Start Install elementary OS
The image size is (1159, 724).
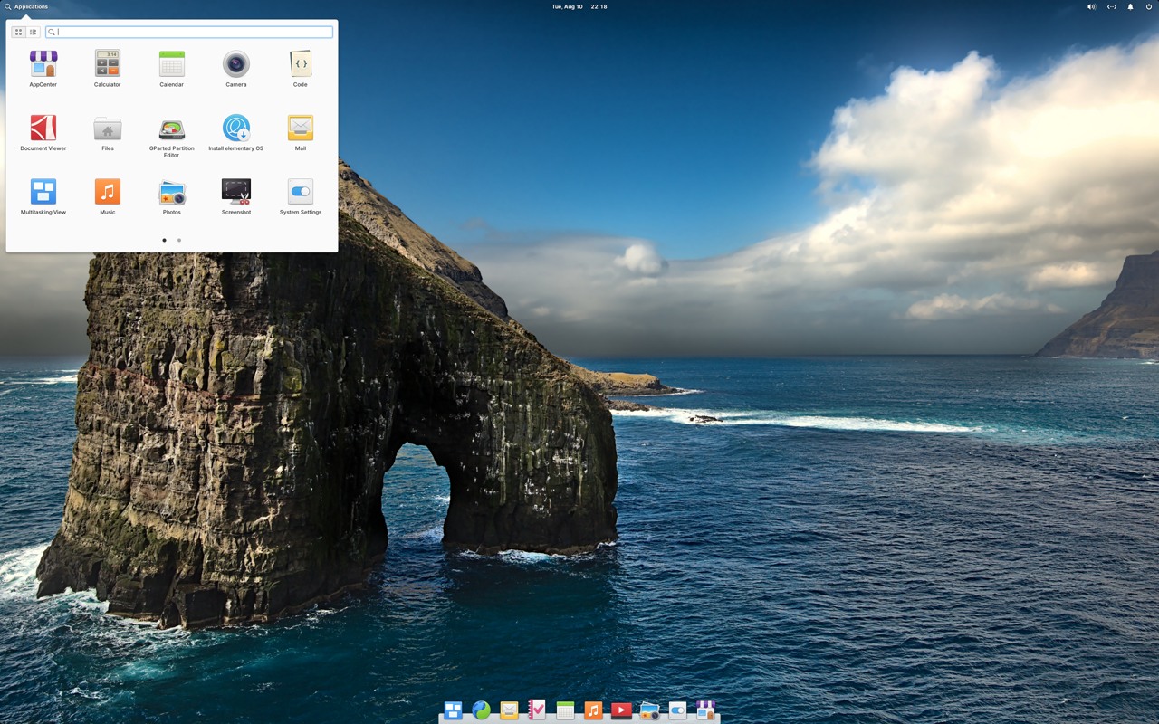235,128
